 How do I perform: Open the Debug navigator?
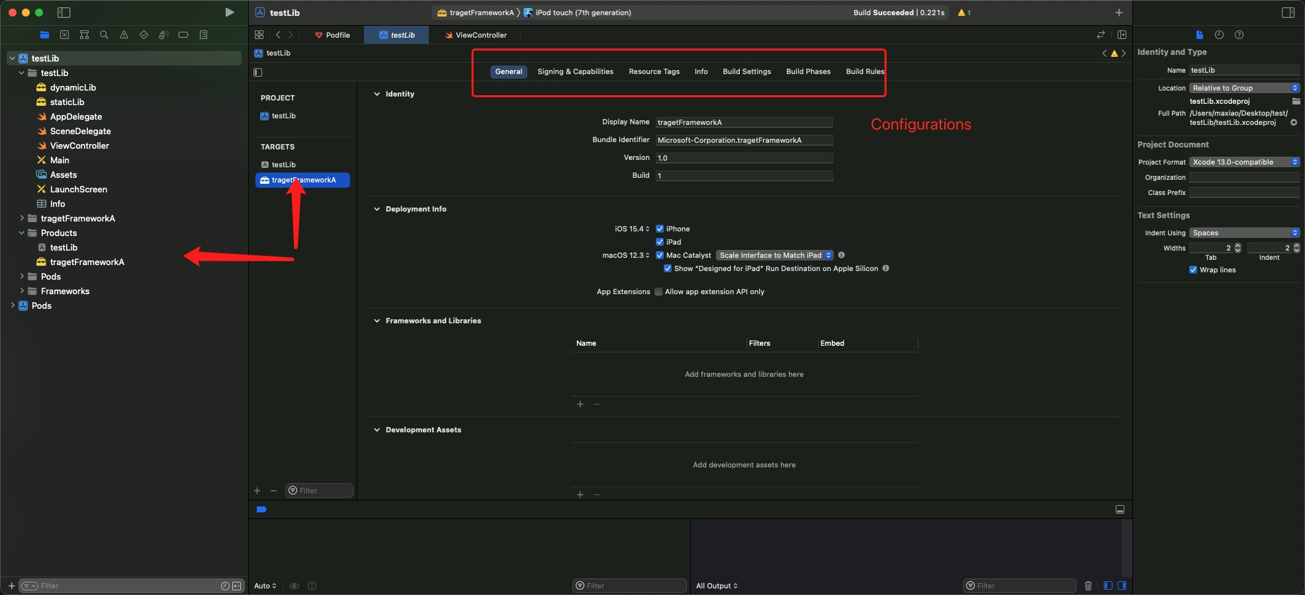pyautogui.click(x=163, y=35)
